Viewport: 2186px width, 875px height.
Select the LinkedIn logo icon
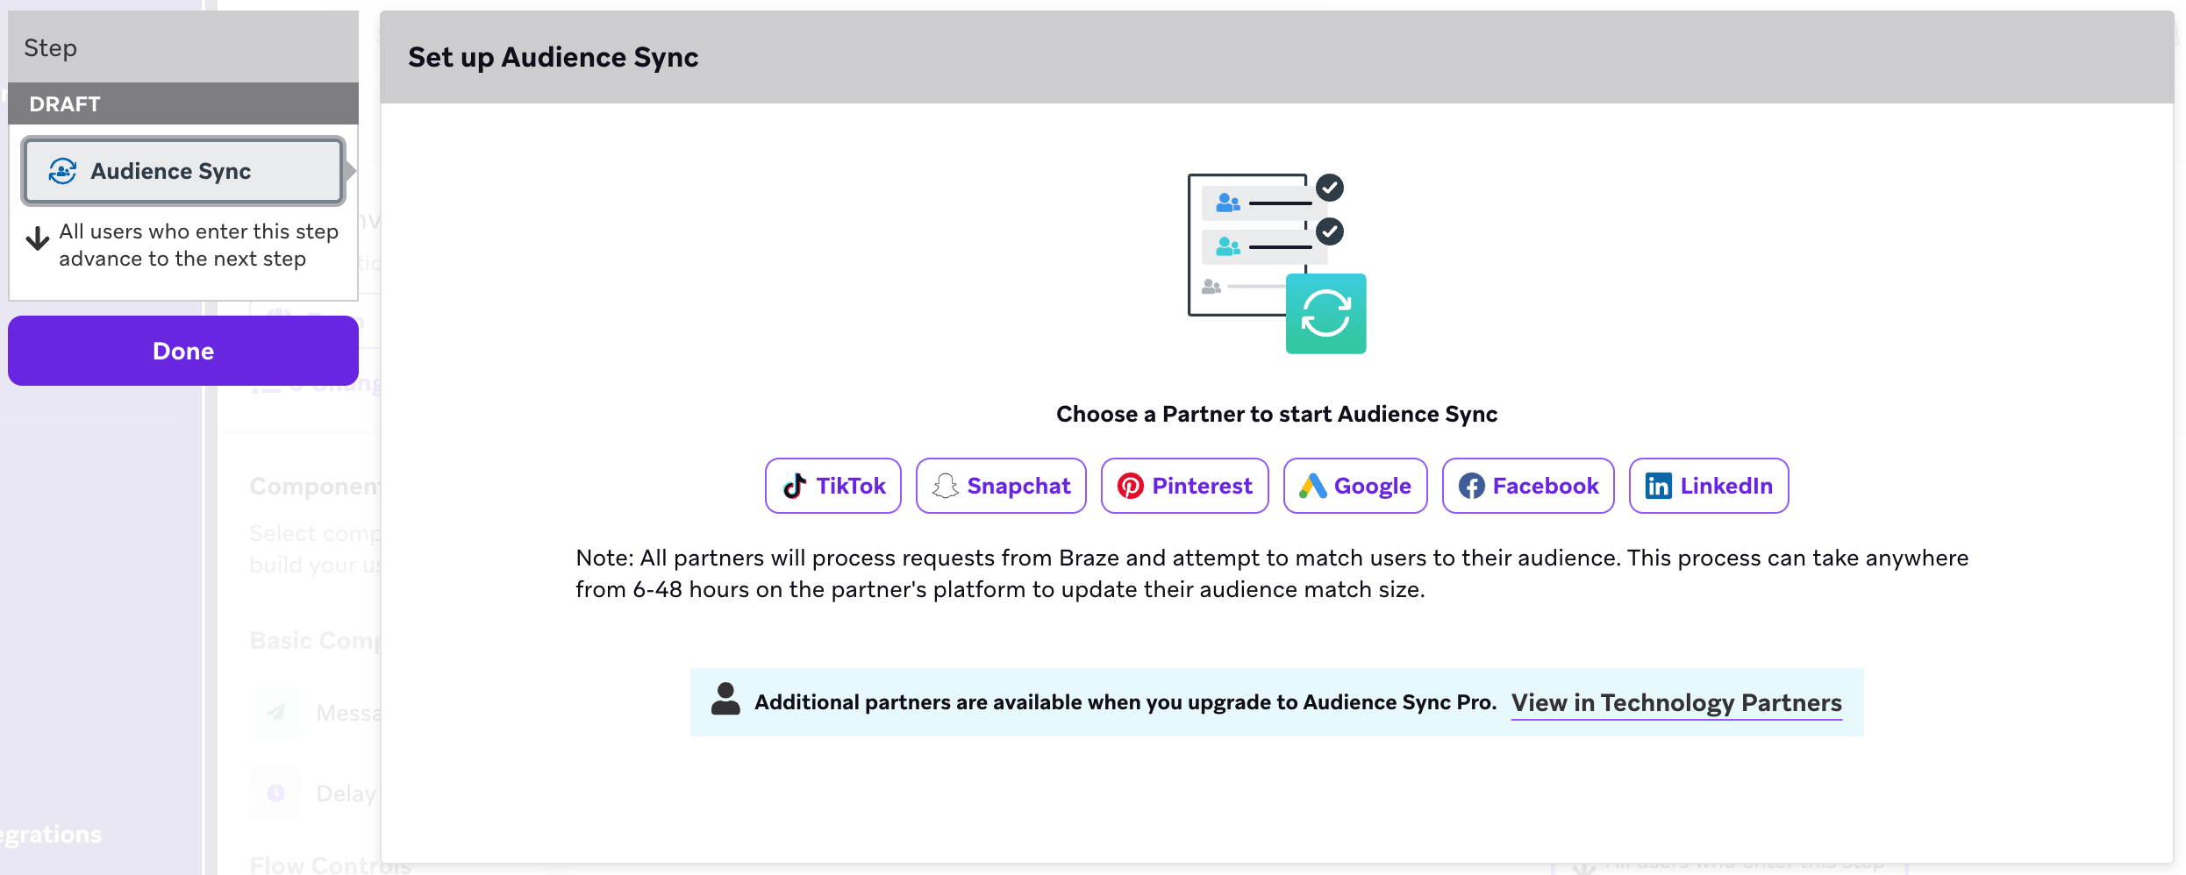point(1658,486)
